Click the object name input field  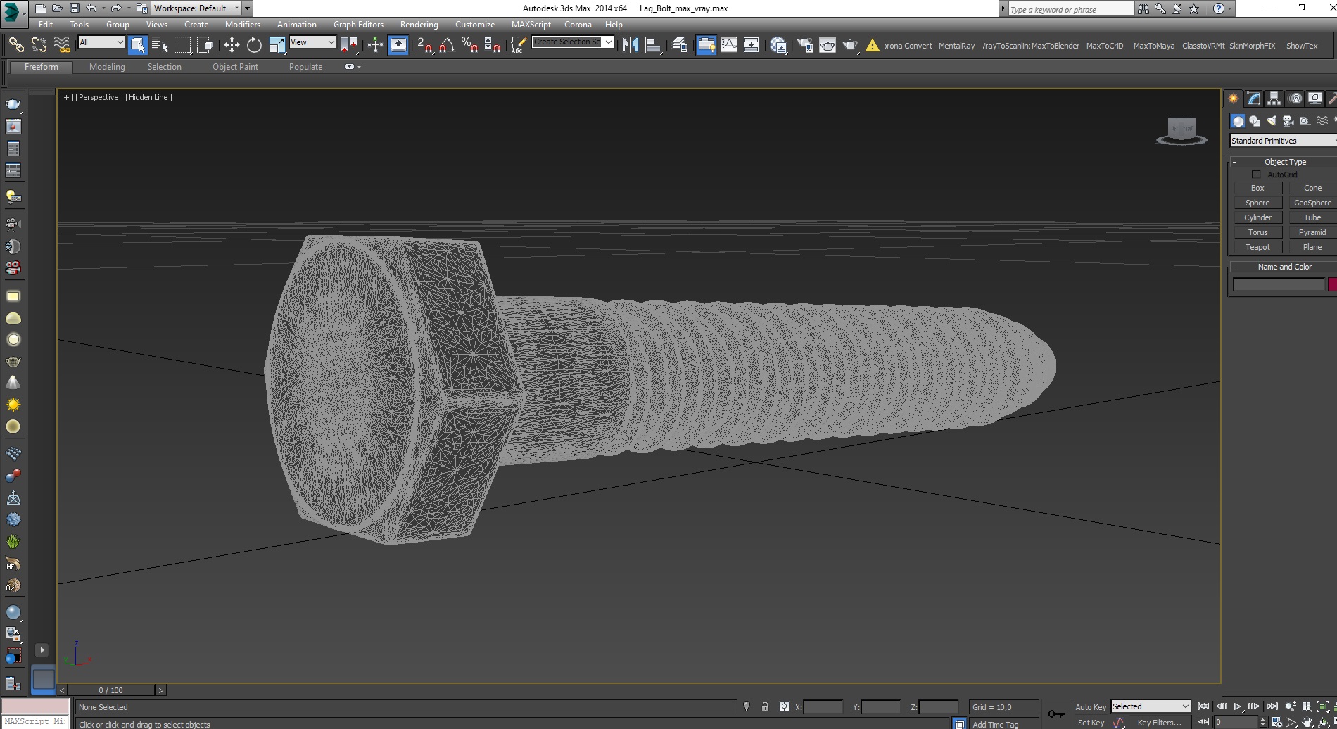[1279, 284]
